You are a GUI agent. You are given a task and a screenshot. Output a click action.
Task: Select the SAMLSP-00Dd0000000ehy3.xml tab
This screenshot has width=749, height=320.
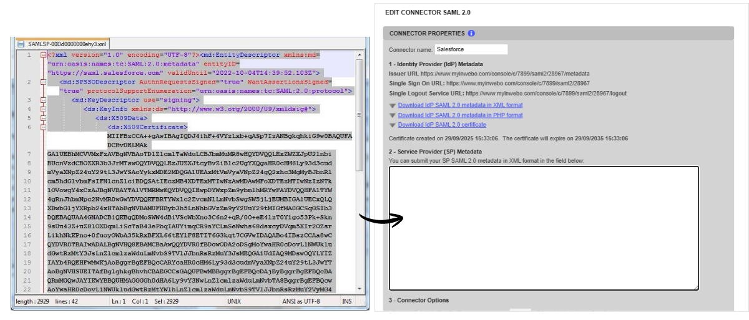click(x=62, y=44)
